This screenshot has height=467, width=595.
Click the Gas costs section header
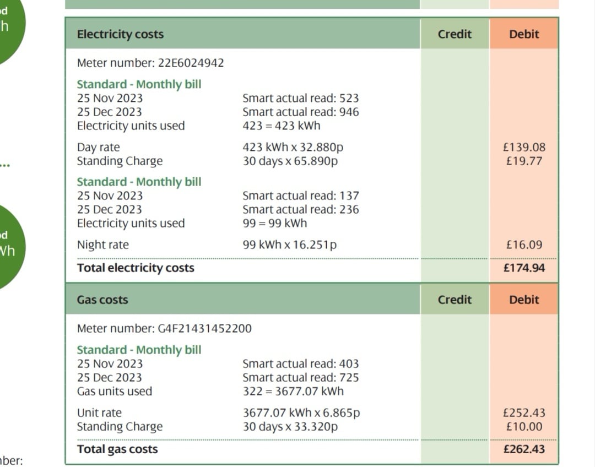102,300
